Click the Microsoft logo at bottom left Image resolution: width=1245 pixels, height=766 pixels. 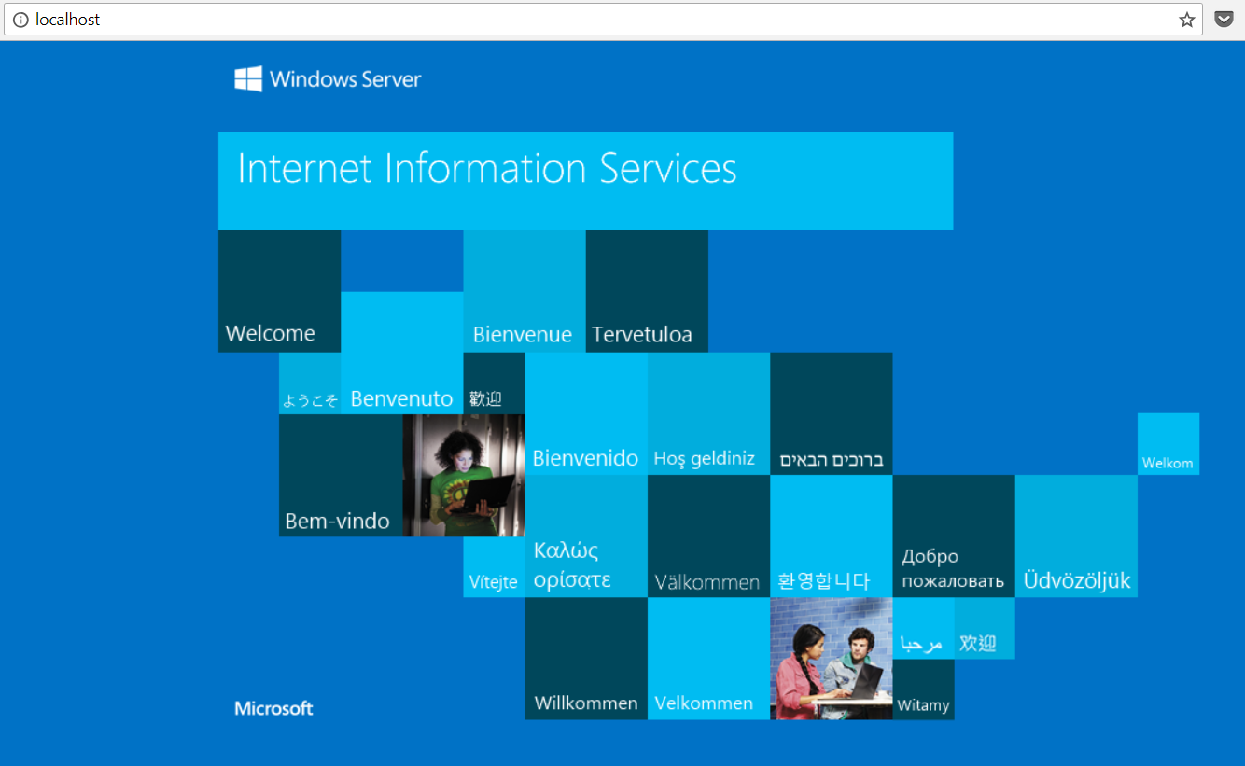(x=273, y=707)
